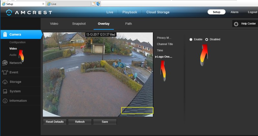Image resolution: width=258 pixels, height=136 pixels.
Task: Click the Storage cloud icon
Action: (5, 82)
